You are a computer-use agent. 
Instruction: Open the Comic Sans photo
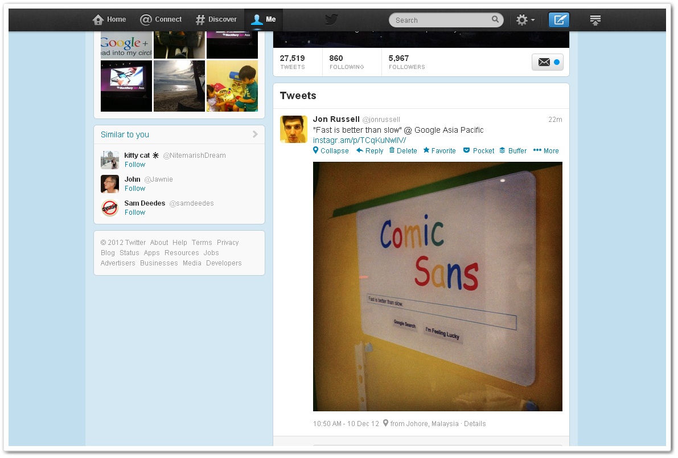(x=438, y=287)
